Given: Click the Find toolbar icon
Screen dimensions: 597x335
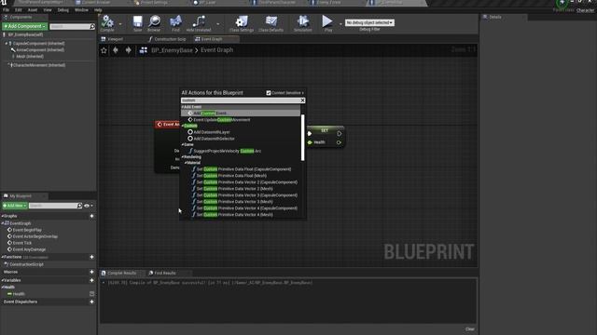Looking at the screenshot, I should point(175,22).
